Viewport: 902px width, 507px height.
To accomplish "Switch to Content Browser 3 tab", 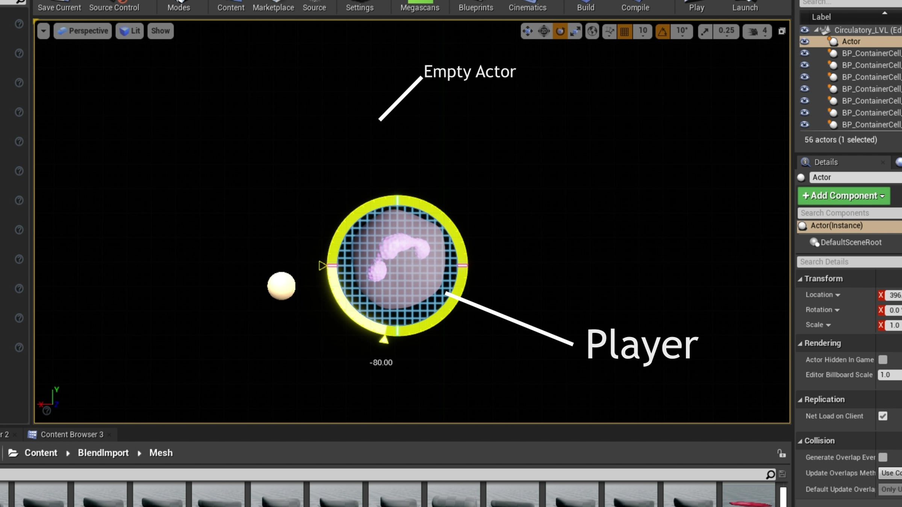I will tap(71, 435).
